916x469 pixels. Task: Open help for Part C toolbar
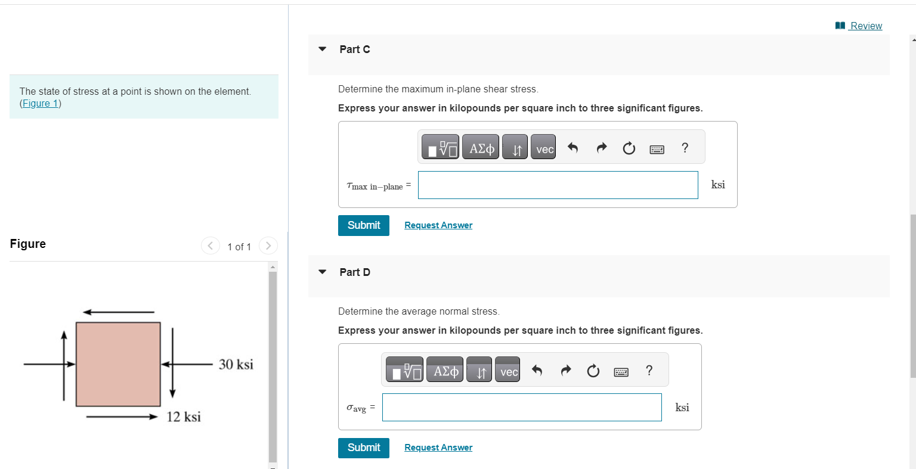tap(685, 148)
